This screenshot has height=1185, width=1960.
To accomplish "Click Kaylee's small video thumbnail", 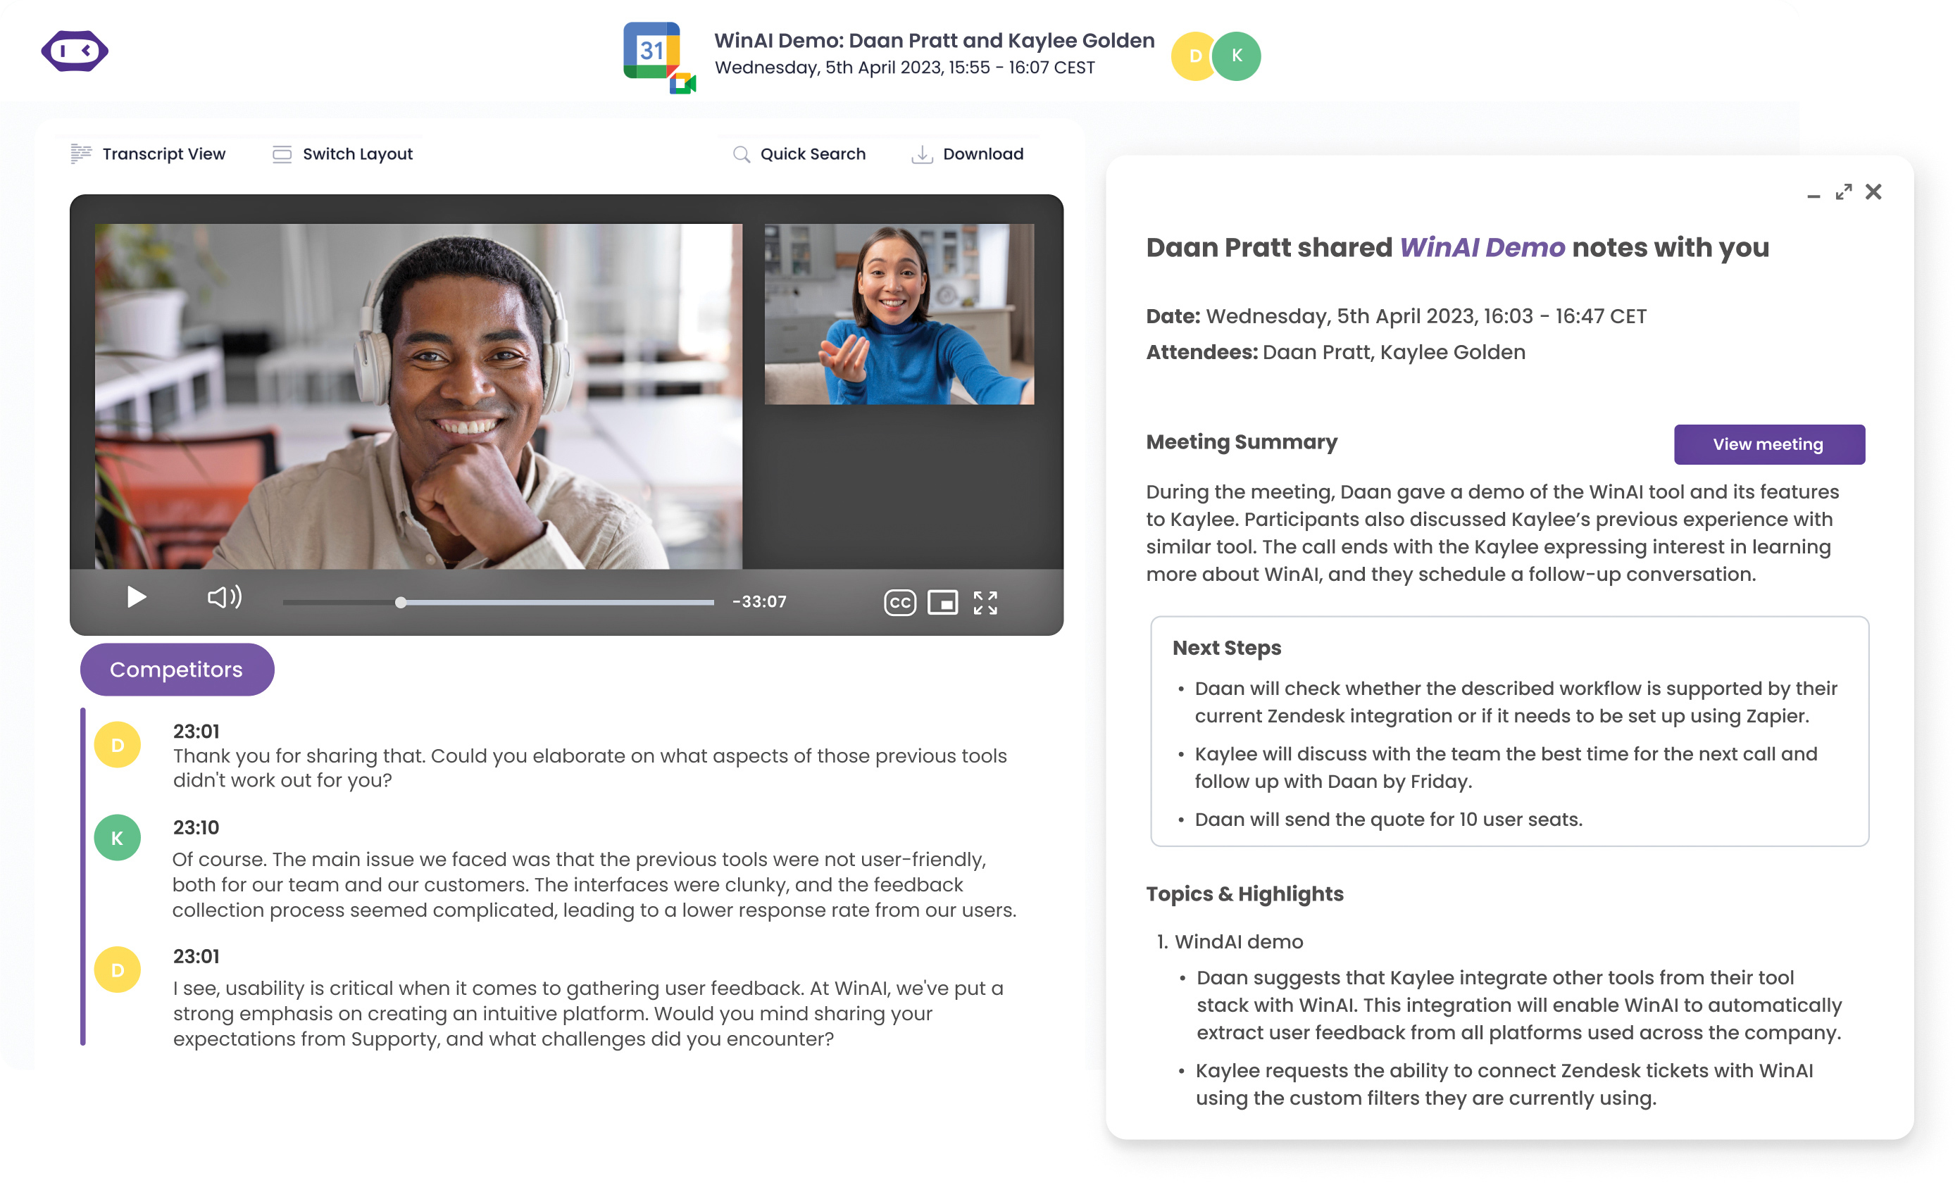I will pos(899,313).
